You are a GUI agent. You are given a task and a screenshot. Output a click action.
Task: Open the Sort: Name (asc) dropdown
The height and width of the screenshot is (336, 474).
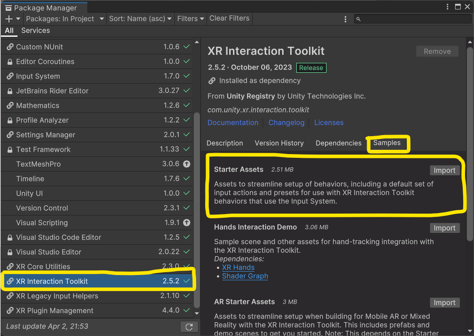click(140, 19)
